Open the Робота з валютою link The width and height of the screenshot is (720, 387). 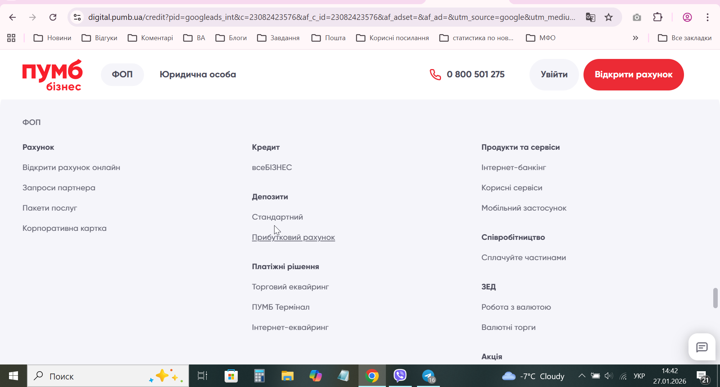point(516,307)
